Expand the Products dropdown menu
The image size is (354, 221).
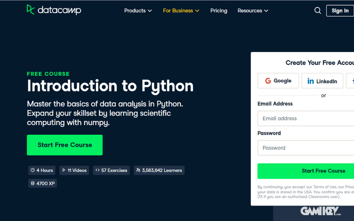(x=138, y=11)
